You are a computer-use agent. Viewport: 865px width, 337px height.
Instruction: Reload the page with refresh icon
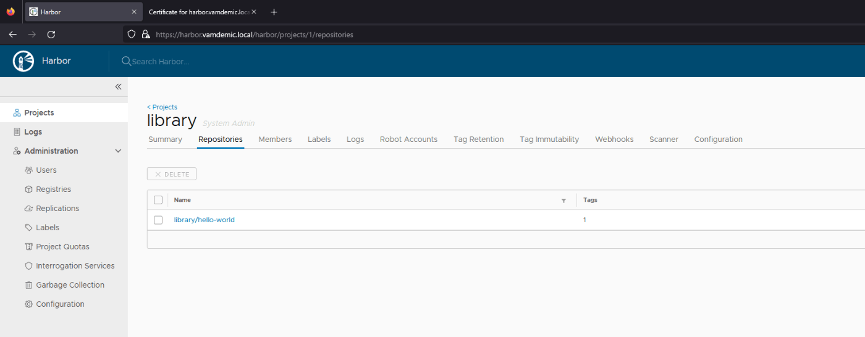point(51,35)
